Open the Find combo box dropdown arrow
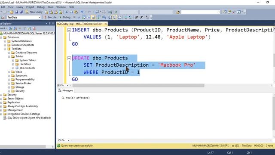275x155 pixels. pyautogui.click(x=219, y=12)
